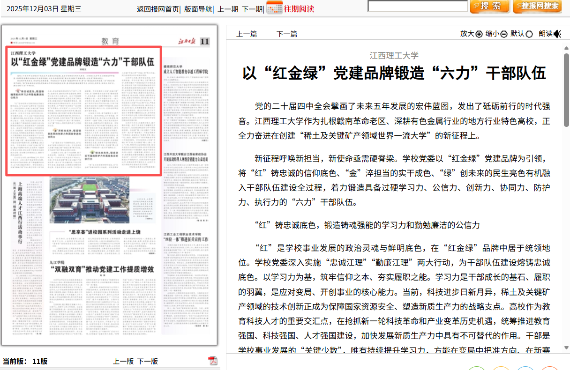Go to previous issue 上一期

coord(228,9)
